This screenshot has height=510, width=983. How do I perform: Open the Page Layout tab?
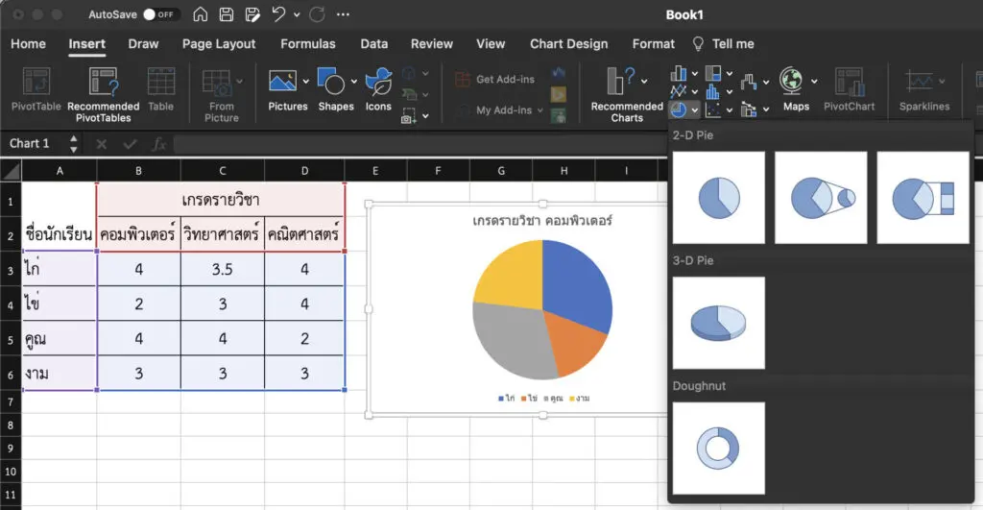coord(219,44)
